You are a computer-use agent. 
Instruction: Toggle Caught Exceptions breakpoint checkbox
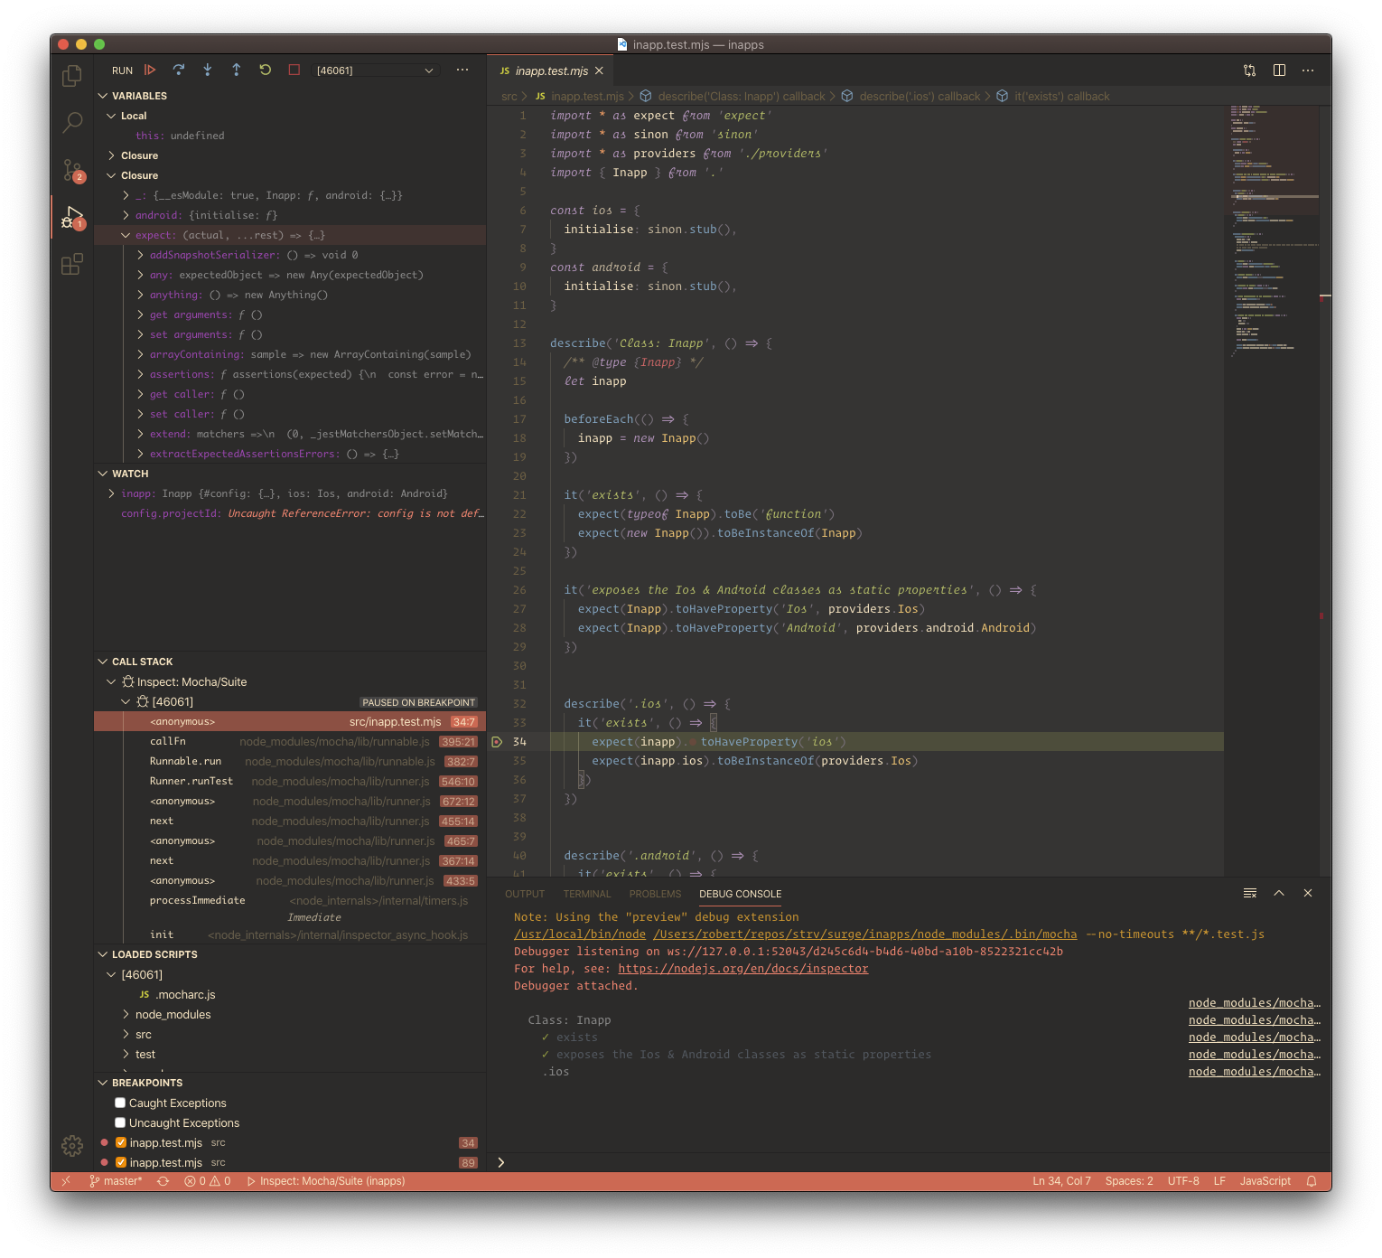click(x=120, y=1103)
